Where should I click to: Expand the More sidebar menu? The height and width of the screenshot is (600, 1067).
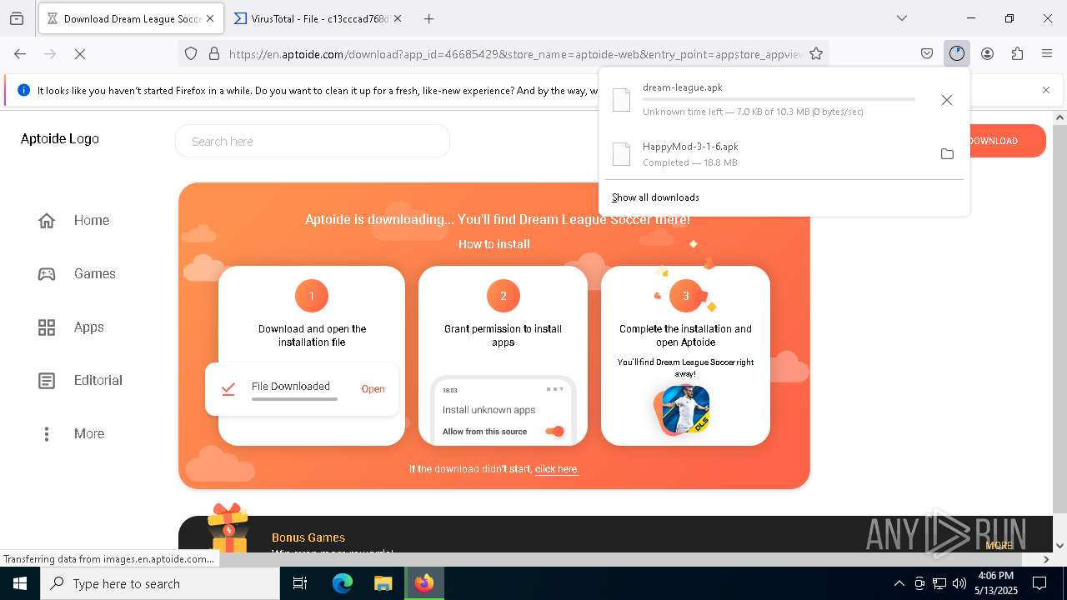[71, 434]
